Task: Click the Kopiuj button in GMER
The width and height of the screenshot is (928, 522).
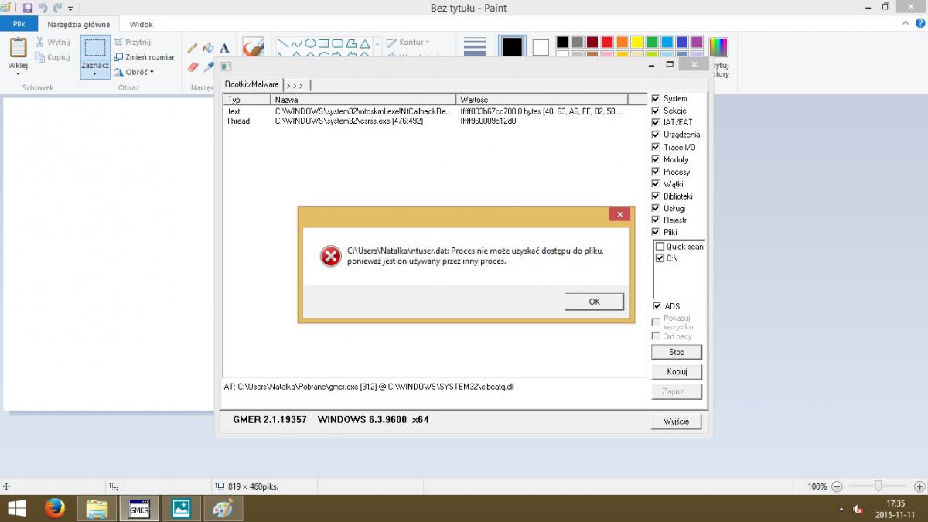Action: [677, 372]
